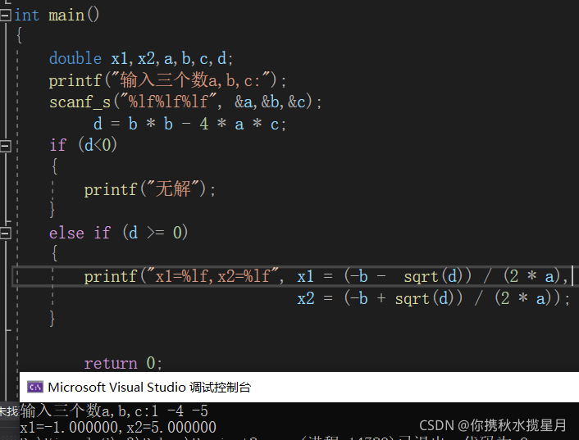Click the console window icon beside Microsoft Visual Studio
Screen dimensions: 579x440
pos(35,387)
